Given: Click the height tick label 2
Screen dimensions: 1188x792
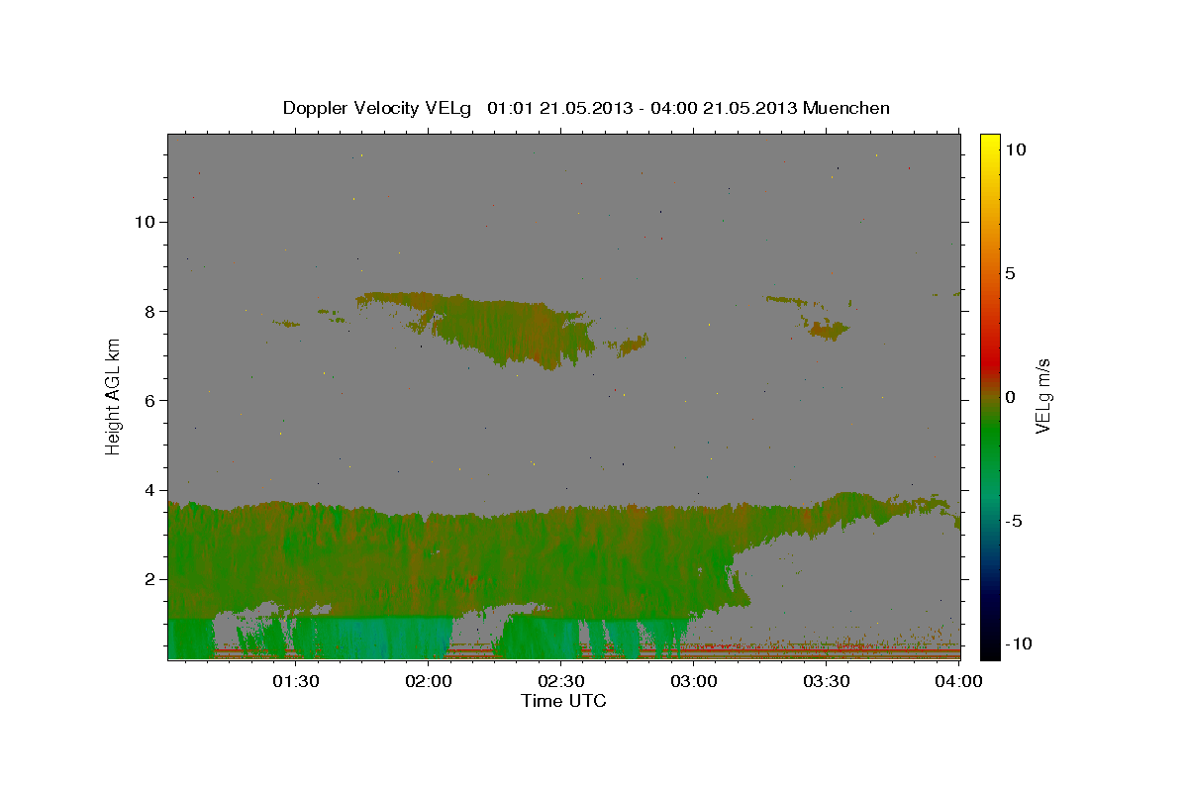Looking at the screenshot, I should point(148,579).
